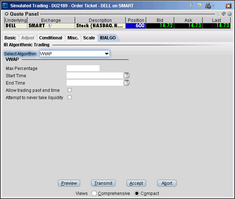Click the info icon beside SMART exchange
235x199 pixels.
(x=49, y=26)
